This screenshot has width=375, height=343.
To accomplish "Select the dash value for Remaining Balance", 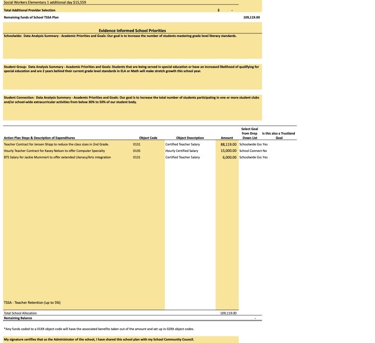I will [x=255, y=318].
